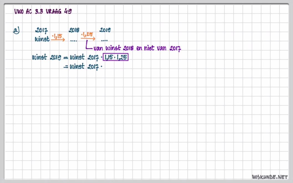The width and height of the screenshot is (293, 183).
Task: Click the trailing multiplication dot on the last line
Action: pos(102,67)
